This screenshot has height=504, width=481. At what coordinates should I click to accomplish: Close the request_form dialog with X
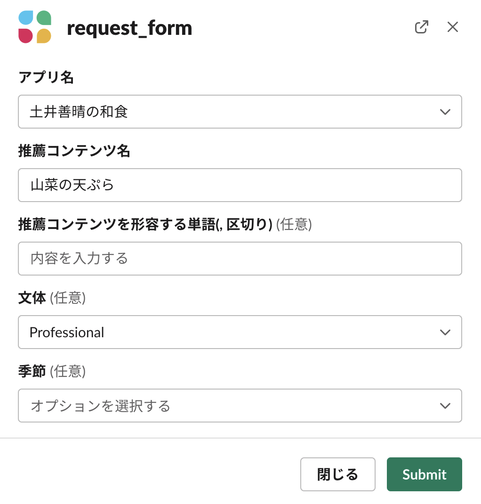coord(452,27)
